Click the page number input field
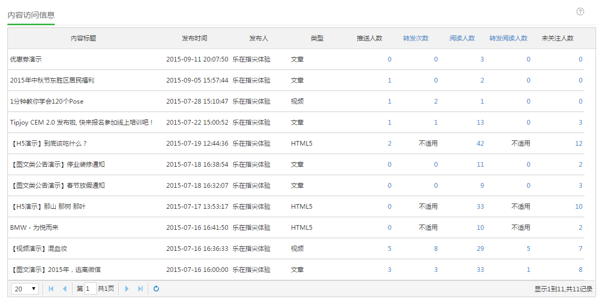 coord(90,289)
